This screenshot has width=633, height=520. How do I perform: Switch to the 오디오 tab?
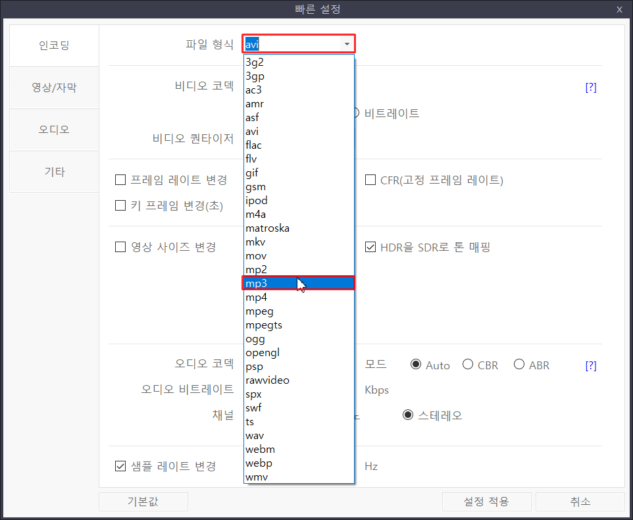coord(54,130)
